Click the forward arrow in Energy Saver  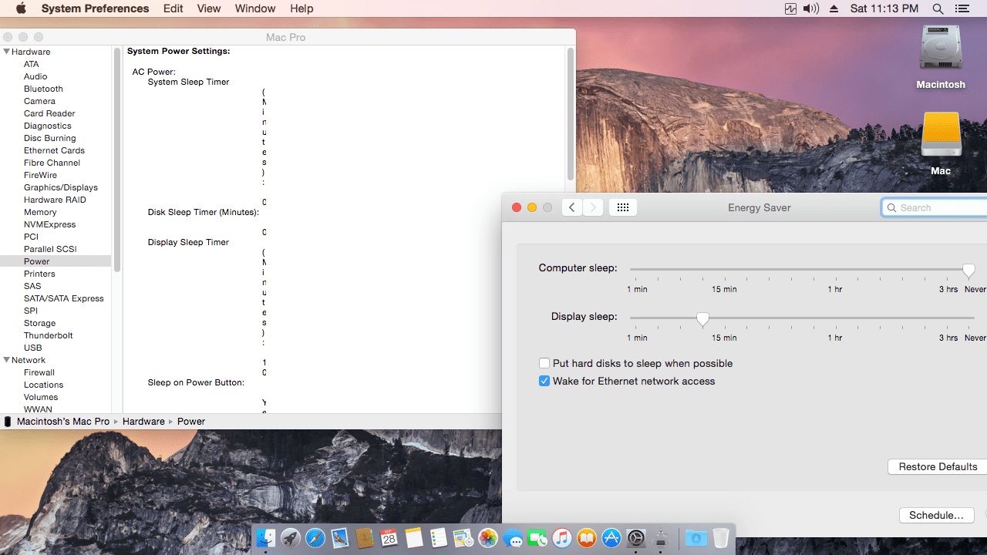tap(592, 207)
